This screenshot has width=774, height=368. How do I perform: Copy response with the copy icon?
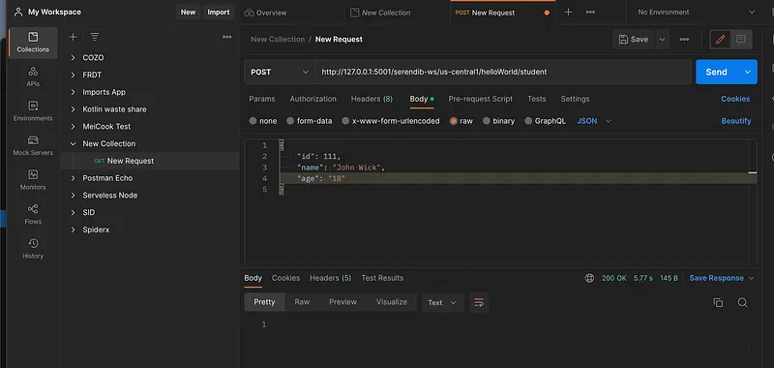(718, 303)
